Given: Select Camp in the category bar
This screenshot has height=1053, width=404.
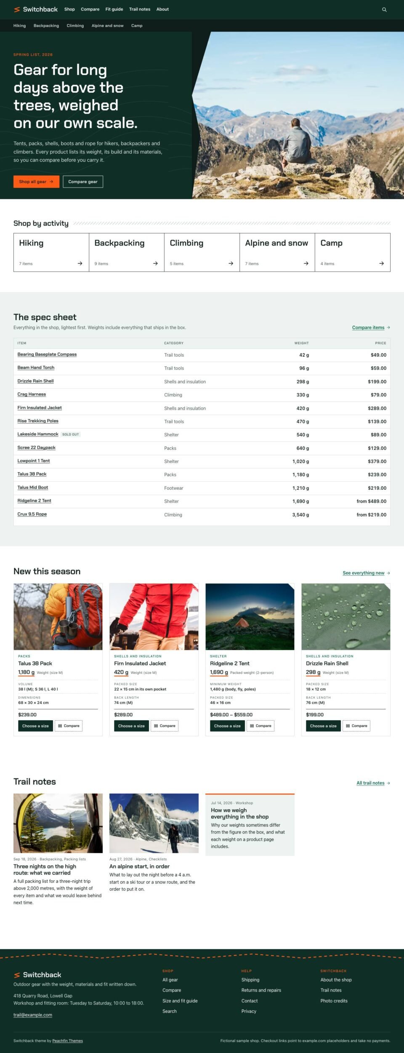Looking at the screenshot, I should 137,26.
